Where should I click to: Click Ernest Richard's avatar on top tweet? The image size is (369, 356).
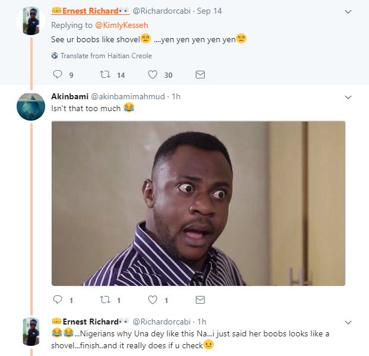tap(31, 21)
